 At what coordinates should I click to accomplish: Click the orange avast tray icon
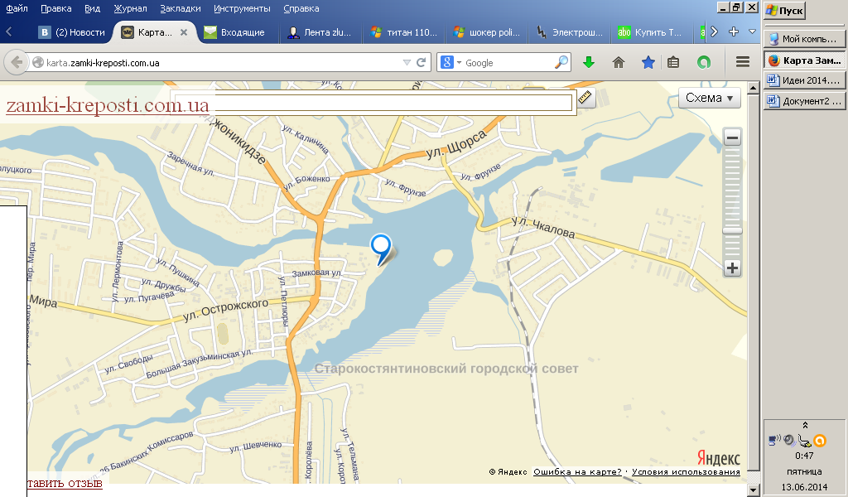point(820,441)
